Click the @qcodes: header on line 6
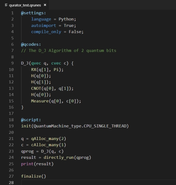This screenshot has width=176, height=185. tap(31, 45)
